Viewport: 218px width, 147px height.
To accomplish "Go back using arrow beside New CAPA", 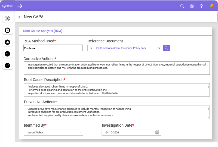I will coord(20,17).
